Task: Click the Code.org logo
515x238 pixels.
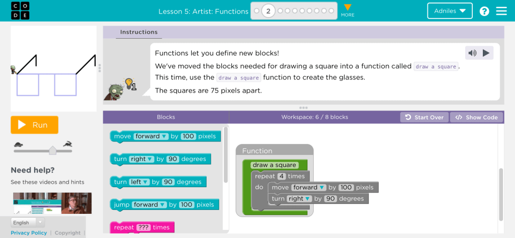Action: tap(20, 11)
